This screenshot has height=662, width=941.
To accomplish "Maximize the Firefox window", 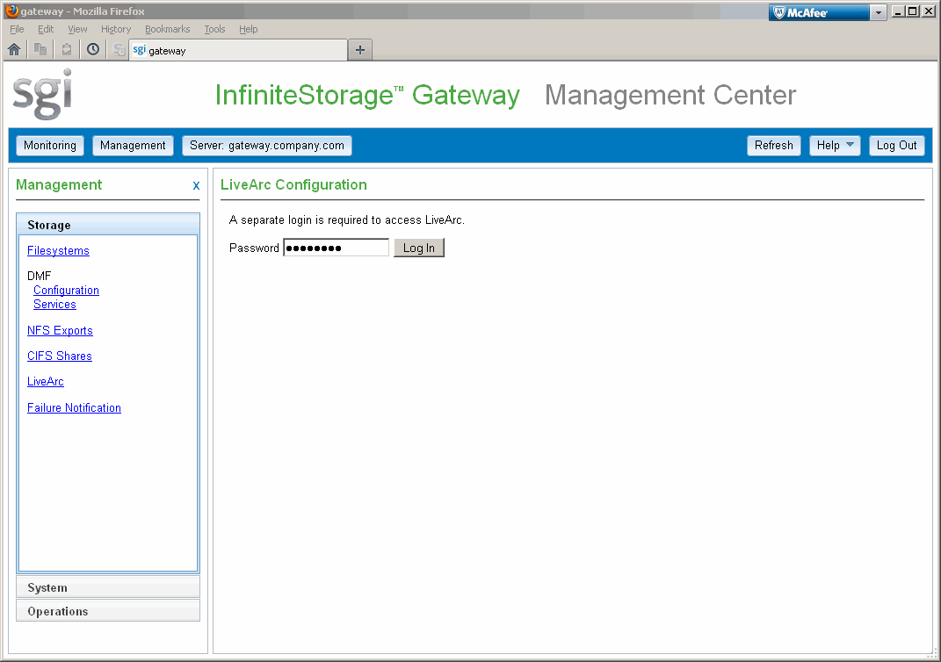I will tap(912, 11).
